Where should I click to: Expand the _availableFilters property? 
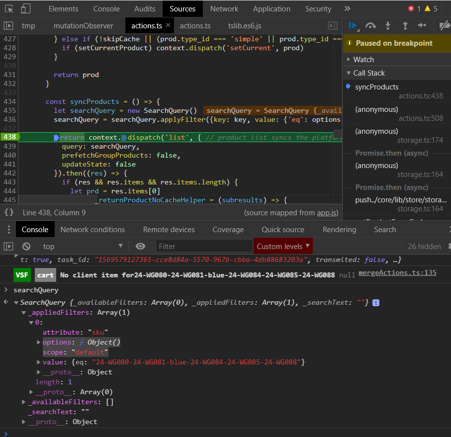(x=24, y=402)
